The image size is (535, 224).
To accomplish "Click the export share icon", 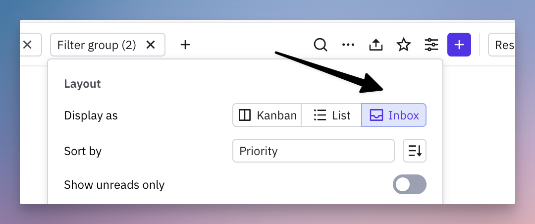I will point(375,45).
